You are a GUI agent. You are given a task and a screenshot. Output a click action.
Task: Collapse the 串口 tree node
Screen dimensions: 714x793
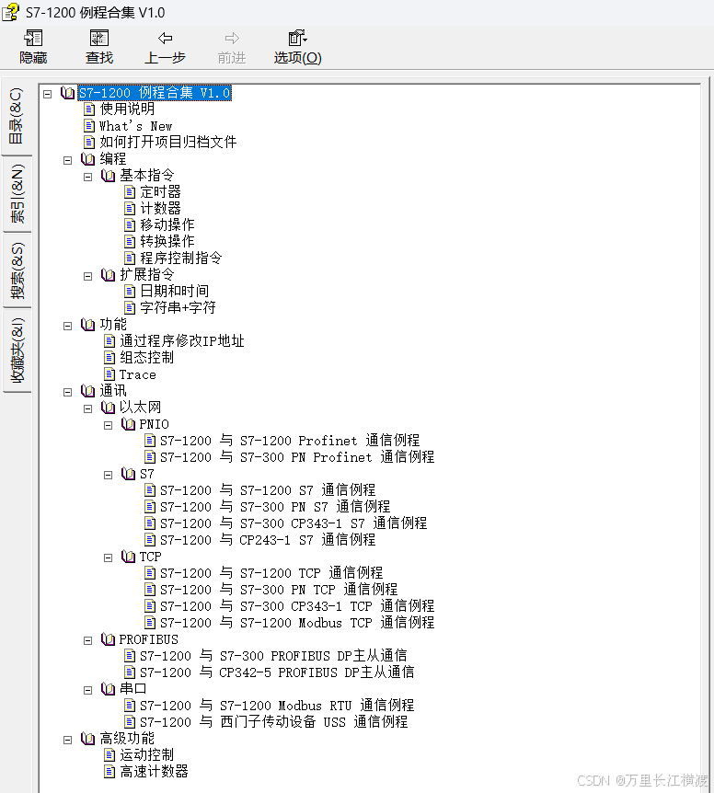pos(88,690)
